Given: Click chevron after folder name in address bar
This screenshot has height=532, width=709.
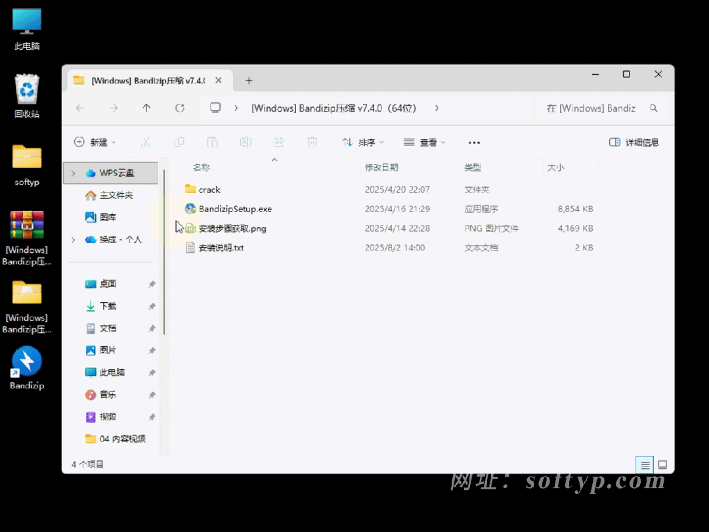Looking at the screenshot, I should point(437,108).
